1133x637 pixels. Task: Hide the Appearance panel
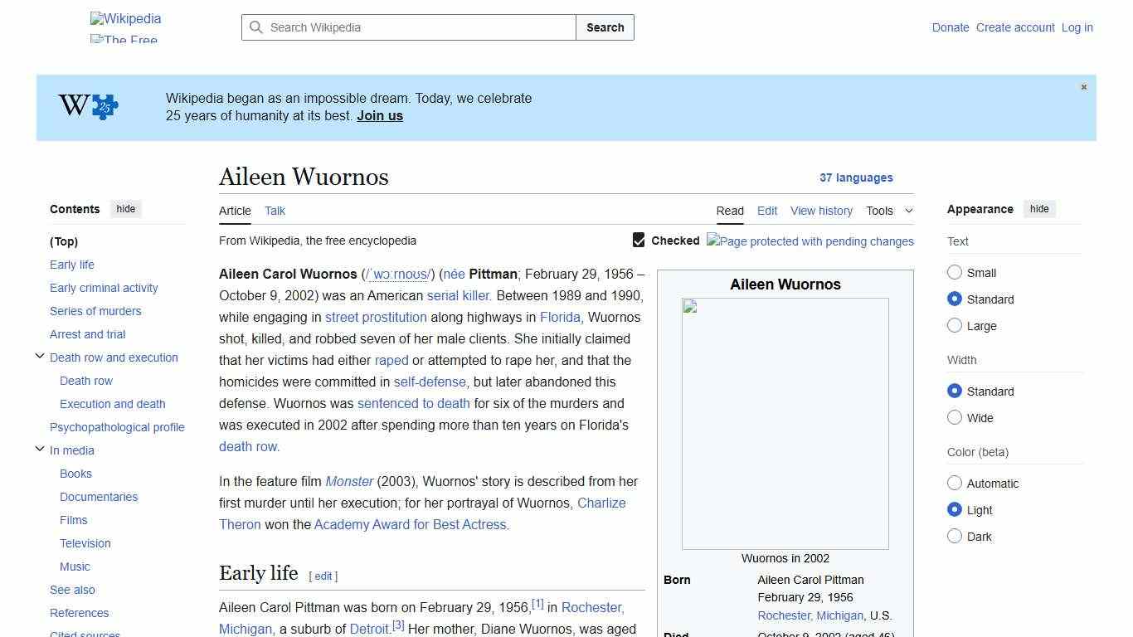1039,209
